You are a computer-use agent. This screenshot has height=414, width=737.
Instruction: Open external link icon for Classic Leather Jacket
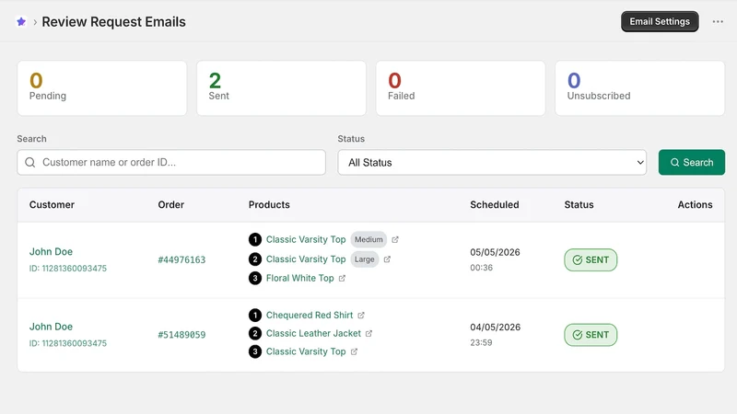coord(369,333)
